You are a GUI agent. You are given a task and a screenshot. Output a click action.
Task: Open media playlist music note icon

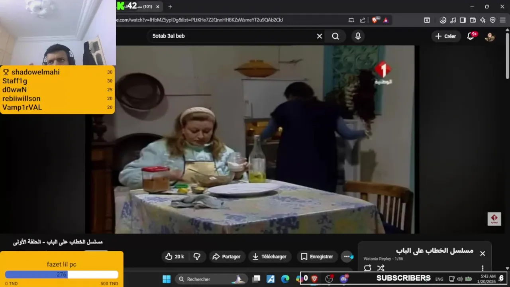pos(453,20)
